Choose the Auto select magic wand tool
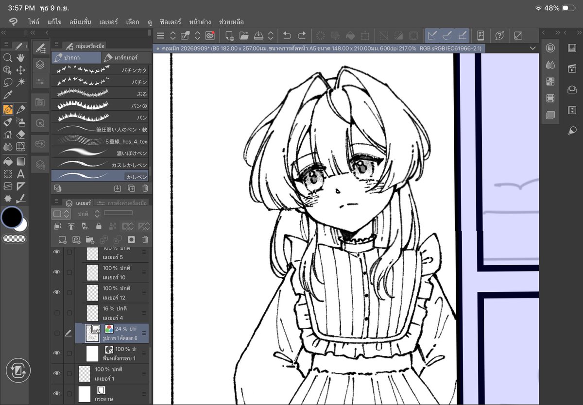 coord(21,82)
